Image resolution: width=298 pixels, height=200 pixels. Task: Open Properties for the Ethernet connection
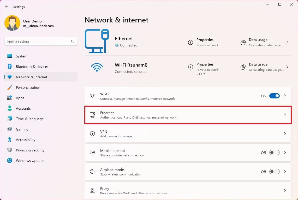[x=205, y=42]
